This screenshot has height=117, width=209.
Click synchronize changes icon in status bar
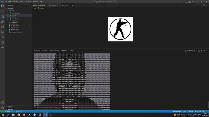(13, 111)
